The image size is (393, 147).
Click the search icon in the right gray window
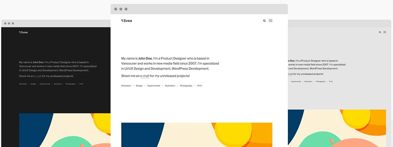tap(380, 32)
